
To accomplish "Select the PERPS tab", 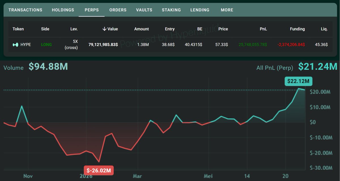I will pyautogui.click(x=92, y=10).
